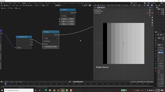
Task: Click the current frame marker in timeline
Action: (5, 84)
